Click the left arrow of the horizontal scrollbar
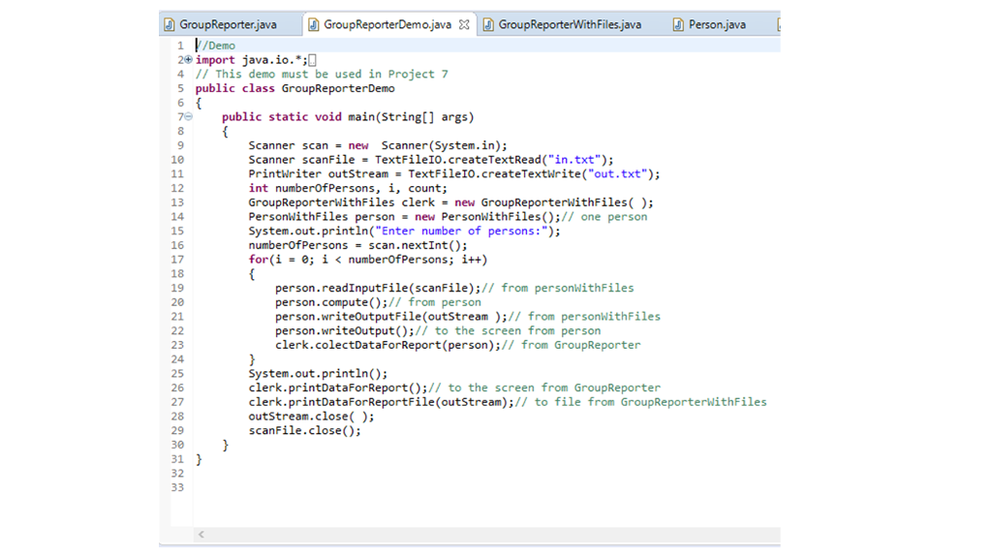Image resolution: width=992 pixels, height=558 pixels. (x=201, y=534)
